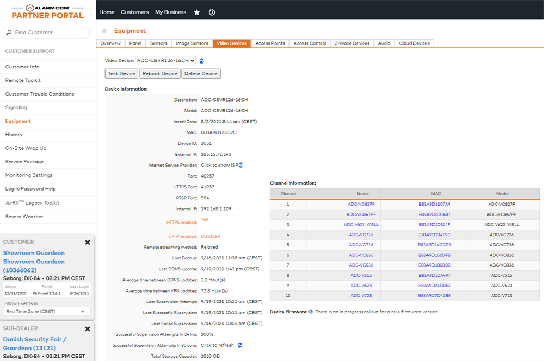Open Showroom Guardeon customer link

pos(34,262)
